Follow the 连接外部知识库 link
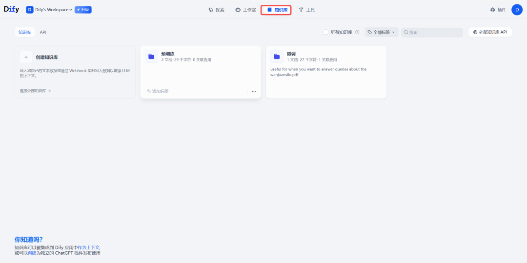Image resolution: width=527 pixels, height=263 pixels. (35, 91)
